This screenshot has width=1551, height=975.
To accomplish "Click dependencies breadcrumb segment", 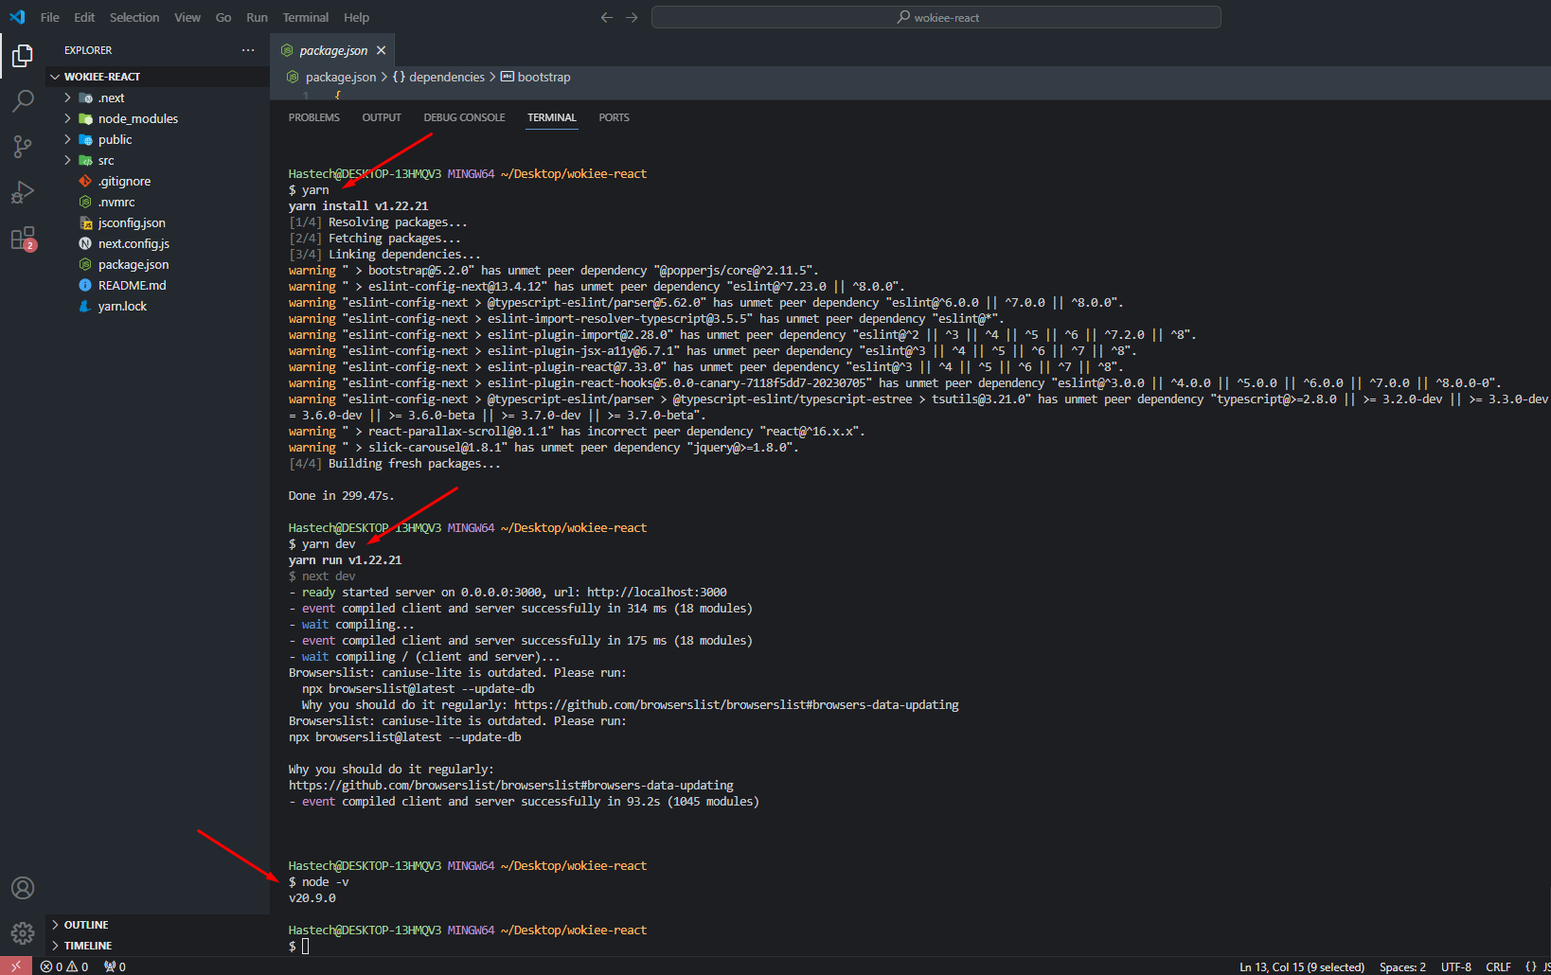I will pyautogui.click(x=438, y=77).
